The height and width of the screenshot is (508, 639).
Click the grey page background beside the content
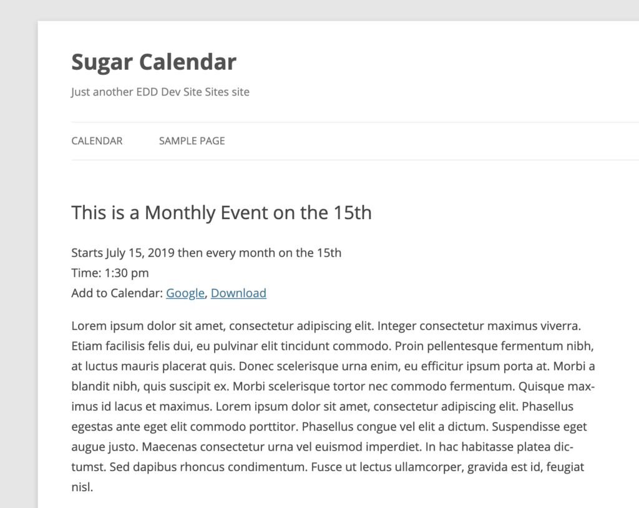pyautogui.click(x=18, y=261)
